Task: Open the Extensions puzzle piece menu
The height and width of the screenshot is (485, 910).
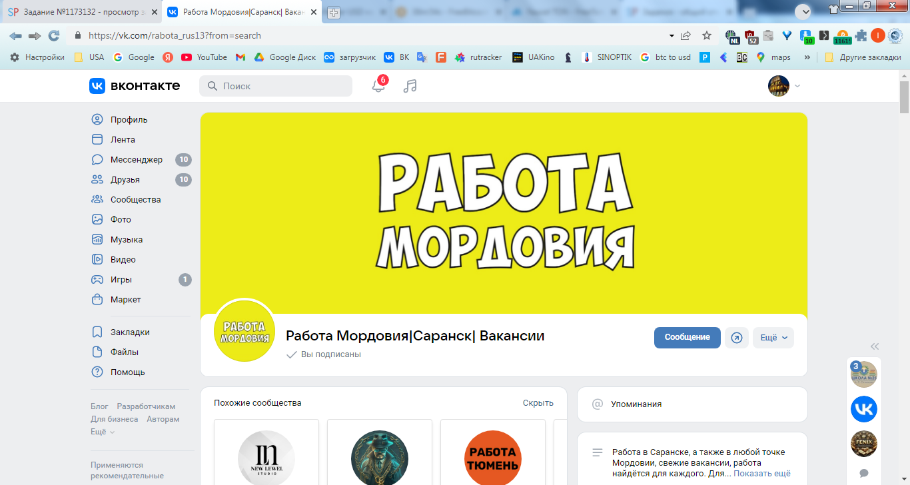Action: point(861,36)
